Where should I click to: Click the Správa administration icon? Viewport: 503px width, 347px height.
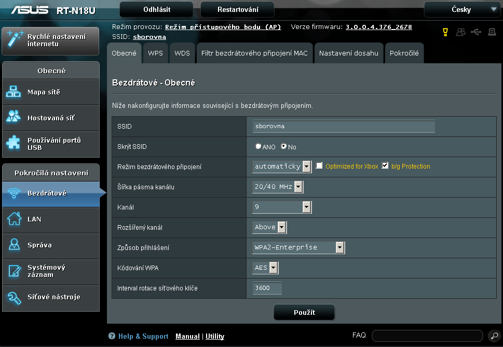point(14,245)
